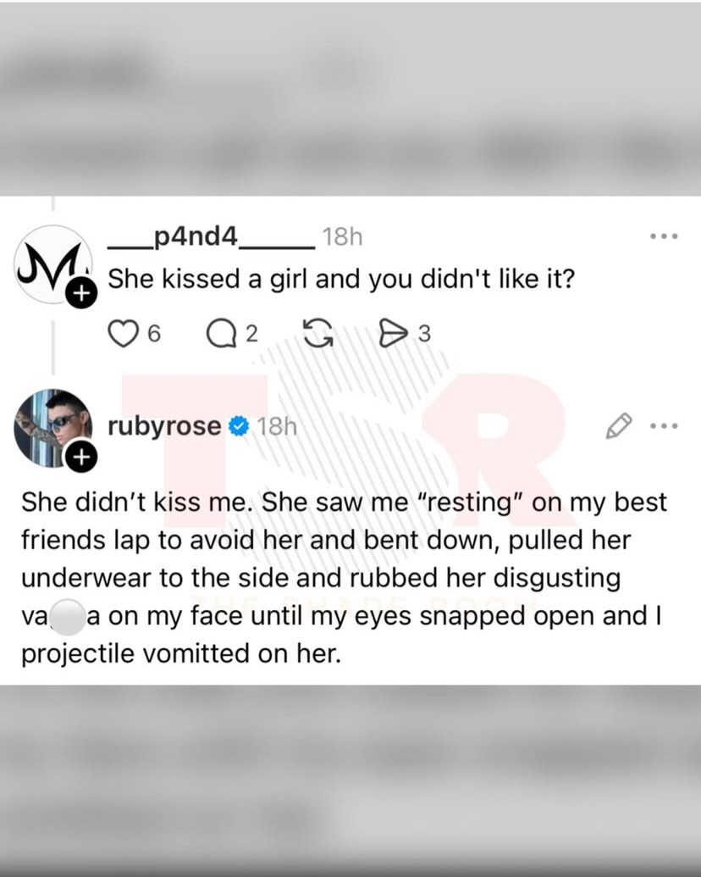Share the comment using paper plane icon
Screen dimensions: 701x877
point(394,333)
